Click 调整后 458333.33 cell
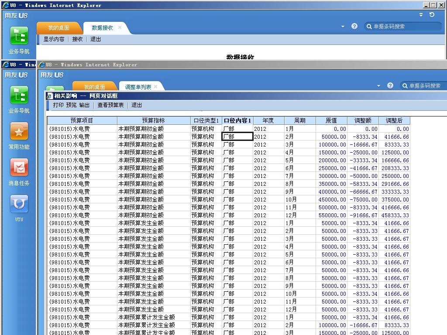 coord(394,215)
